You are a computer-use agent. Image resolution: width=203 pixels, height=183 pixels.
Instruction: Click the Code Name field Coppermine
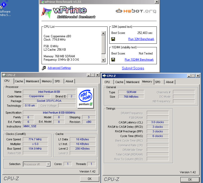point(36,96)
